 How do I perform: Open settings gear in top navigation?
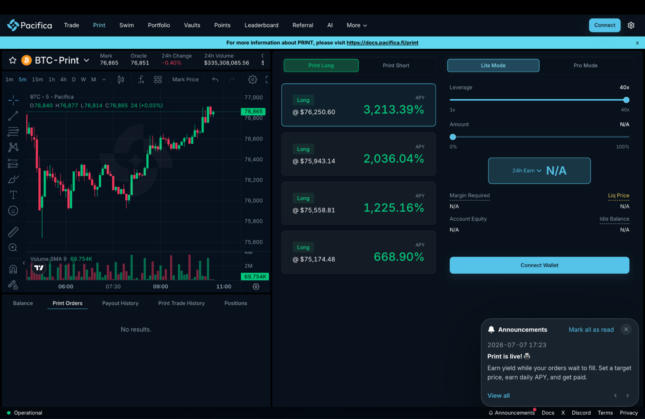coord(631,25)
